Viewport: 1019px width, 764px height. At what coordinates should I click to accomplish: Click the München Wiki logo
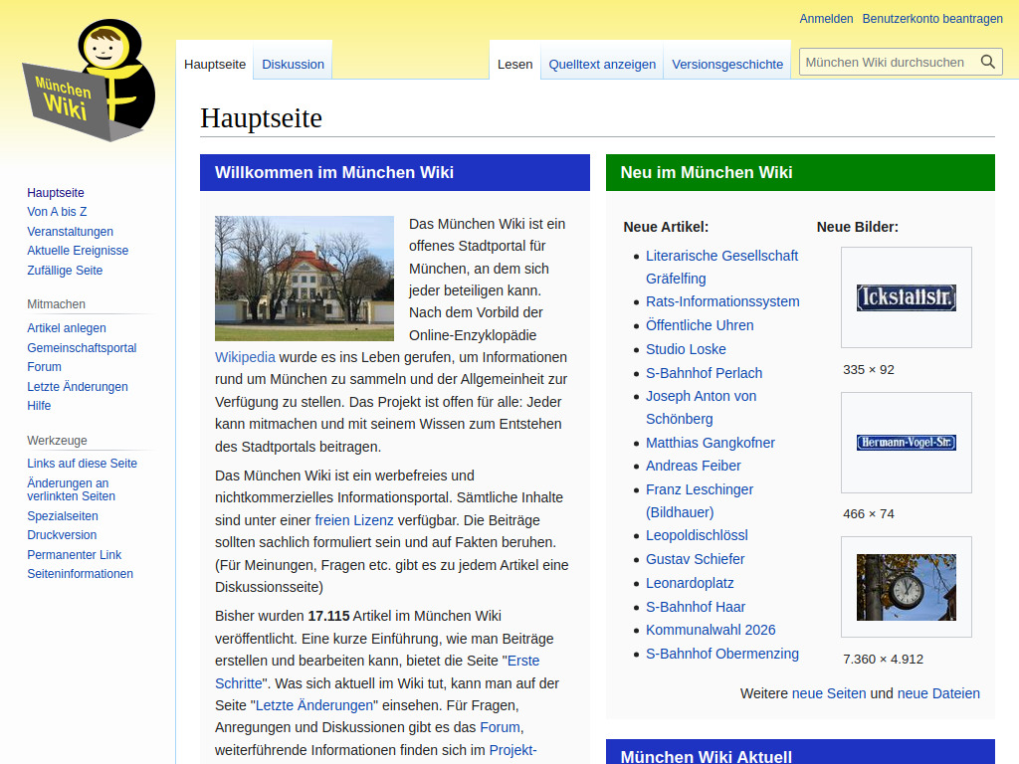[x=88, y=80]
